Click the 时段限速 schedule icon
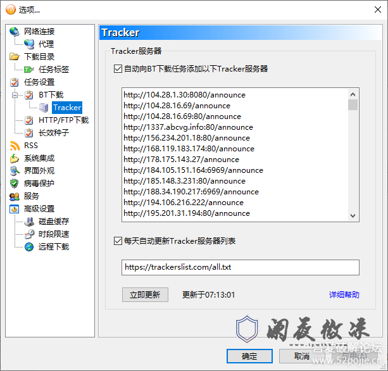388x371 pixels. 29,234
